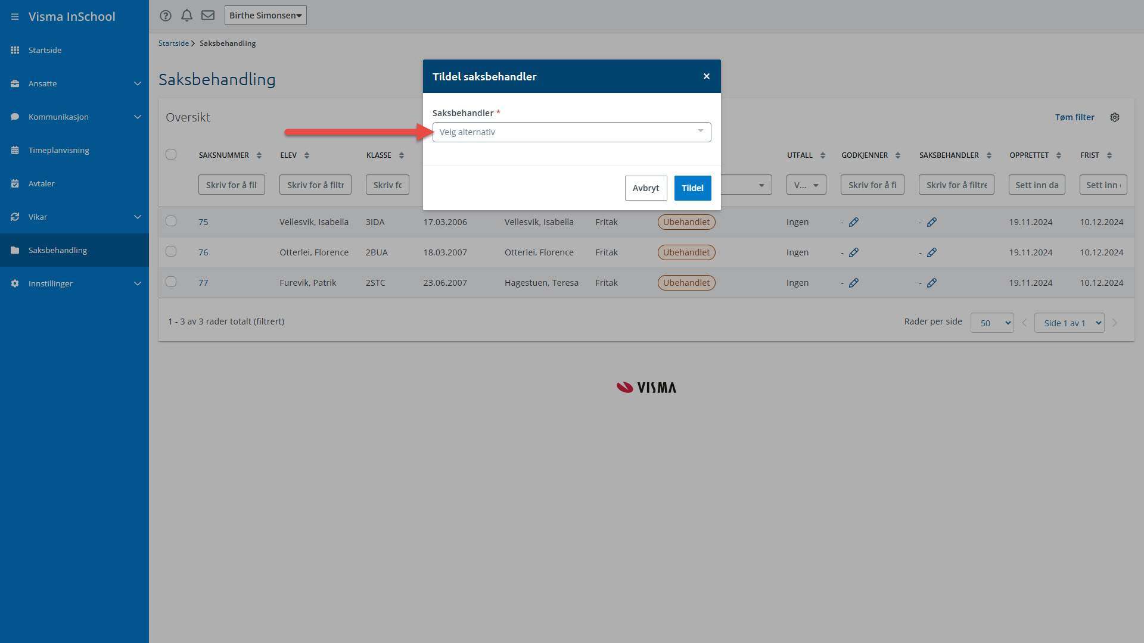Open the Saksbehandler Velg alternativ dropdown
This screenshot has height=643, width=1144.
pyautogui.click(x=571, y=132)
